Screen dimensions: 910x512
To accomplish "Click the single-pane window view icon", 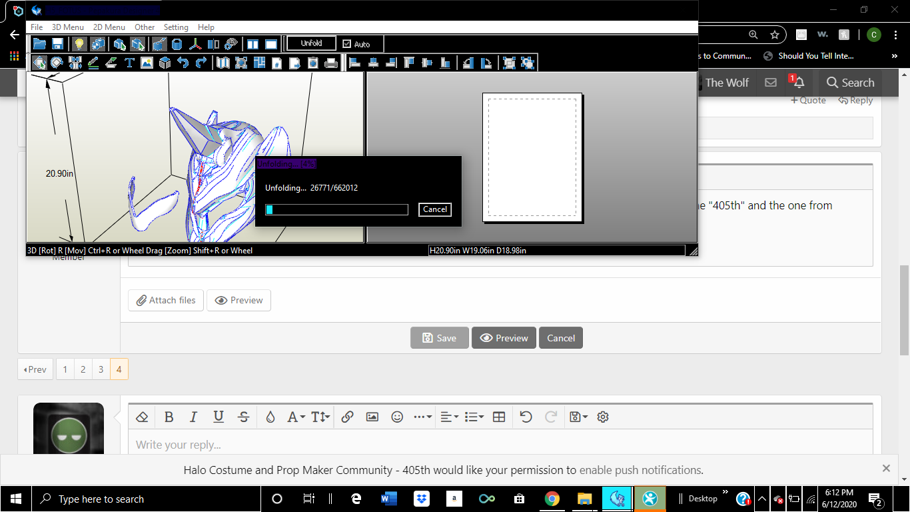I will pyautogui.click(x=271, y=44).
